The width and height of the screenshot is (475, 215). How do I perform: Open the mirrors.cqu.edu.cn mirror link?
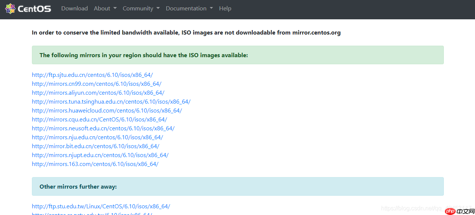click(x=99, y=120)
